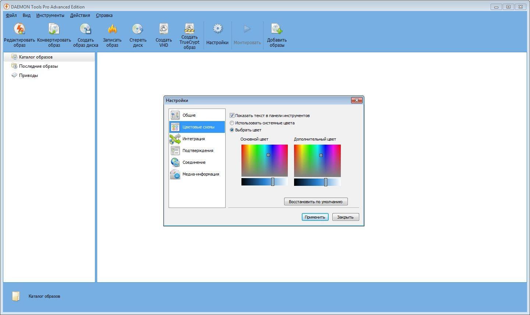This screenshot has height=315, width=530.
Task: Click Create TrueCrypt image (Создать TrueCrypt образ) icon
Action: 190,28
